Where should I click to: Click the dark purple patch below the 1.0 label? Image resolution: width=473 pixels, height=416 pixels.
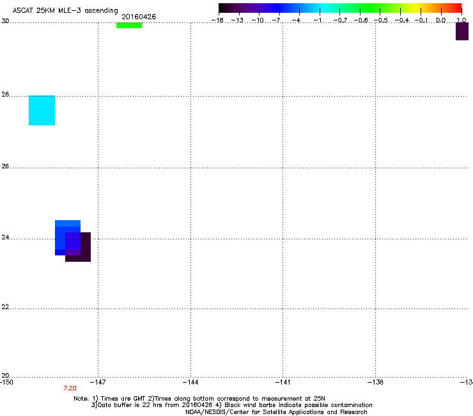[462, 31]
